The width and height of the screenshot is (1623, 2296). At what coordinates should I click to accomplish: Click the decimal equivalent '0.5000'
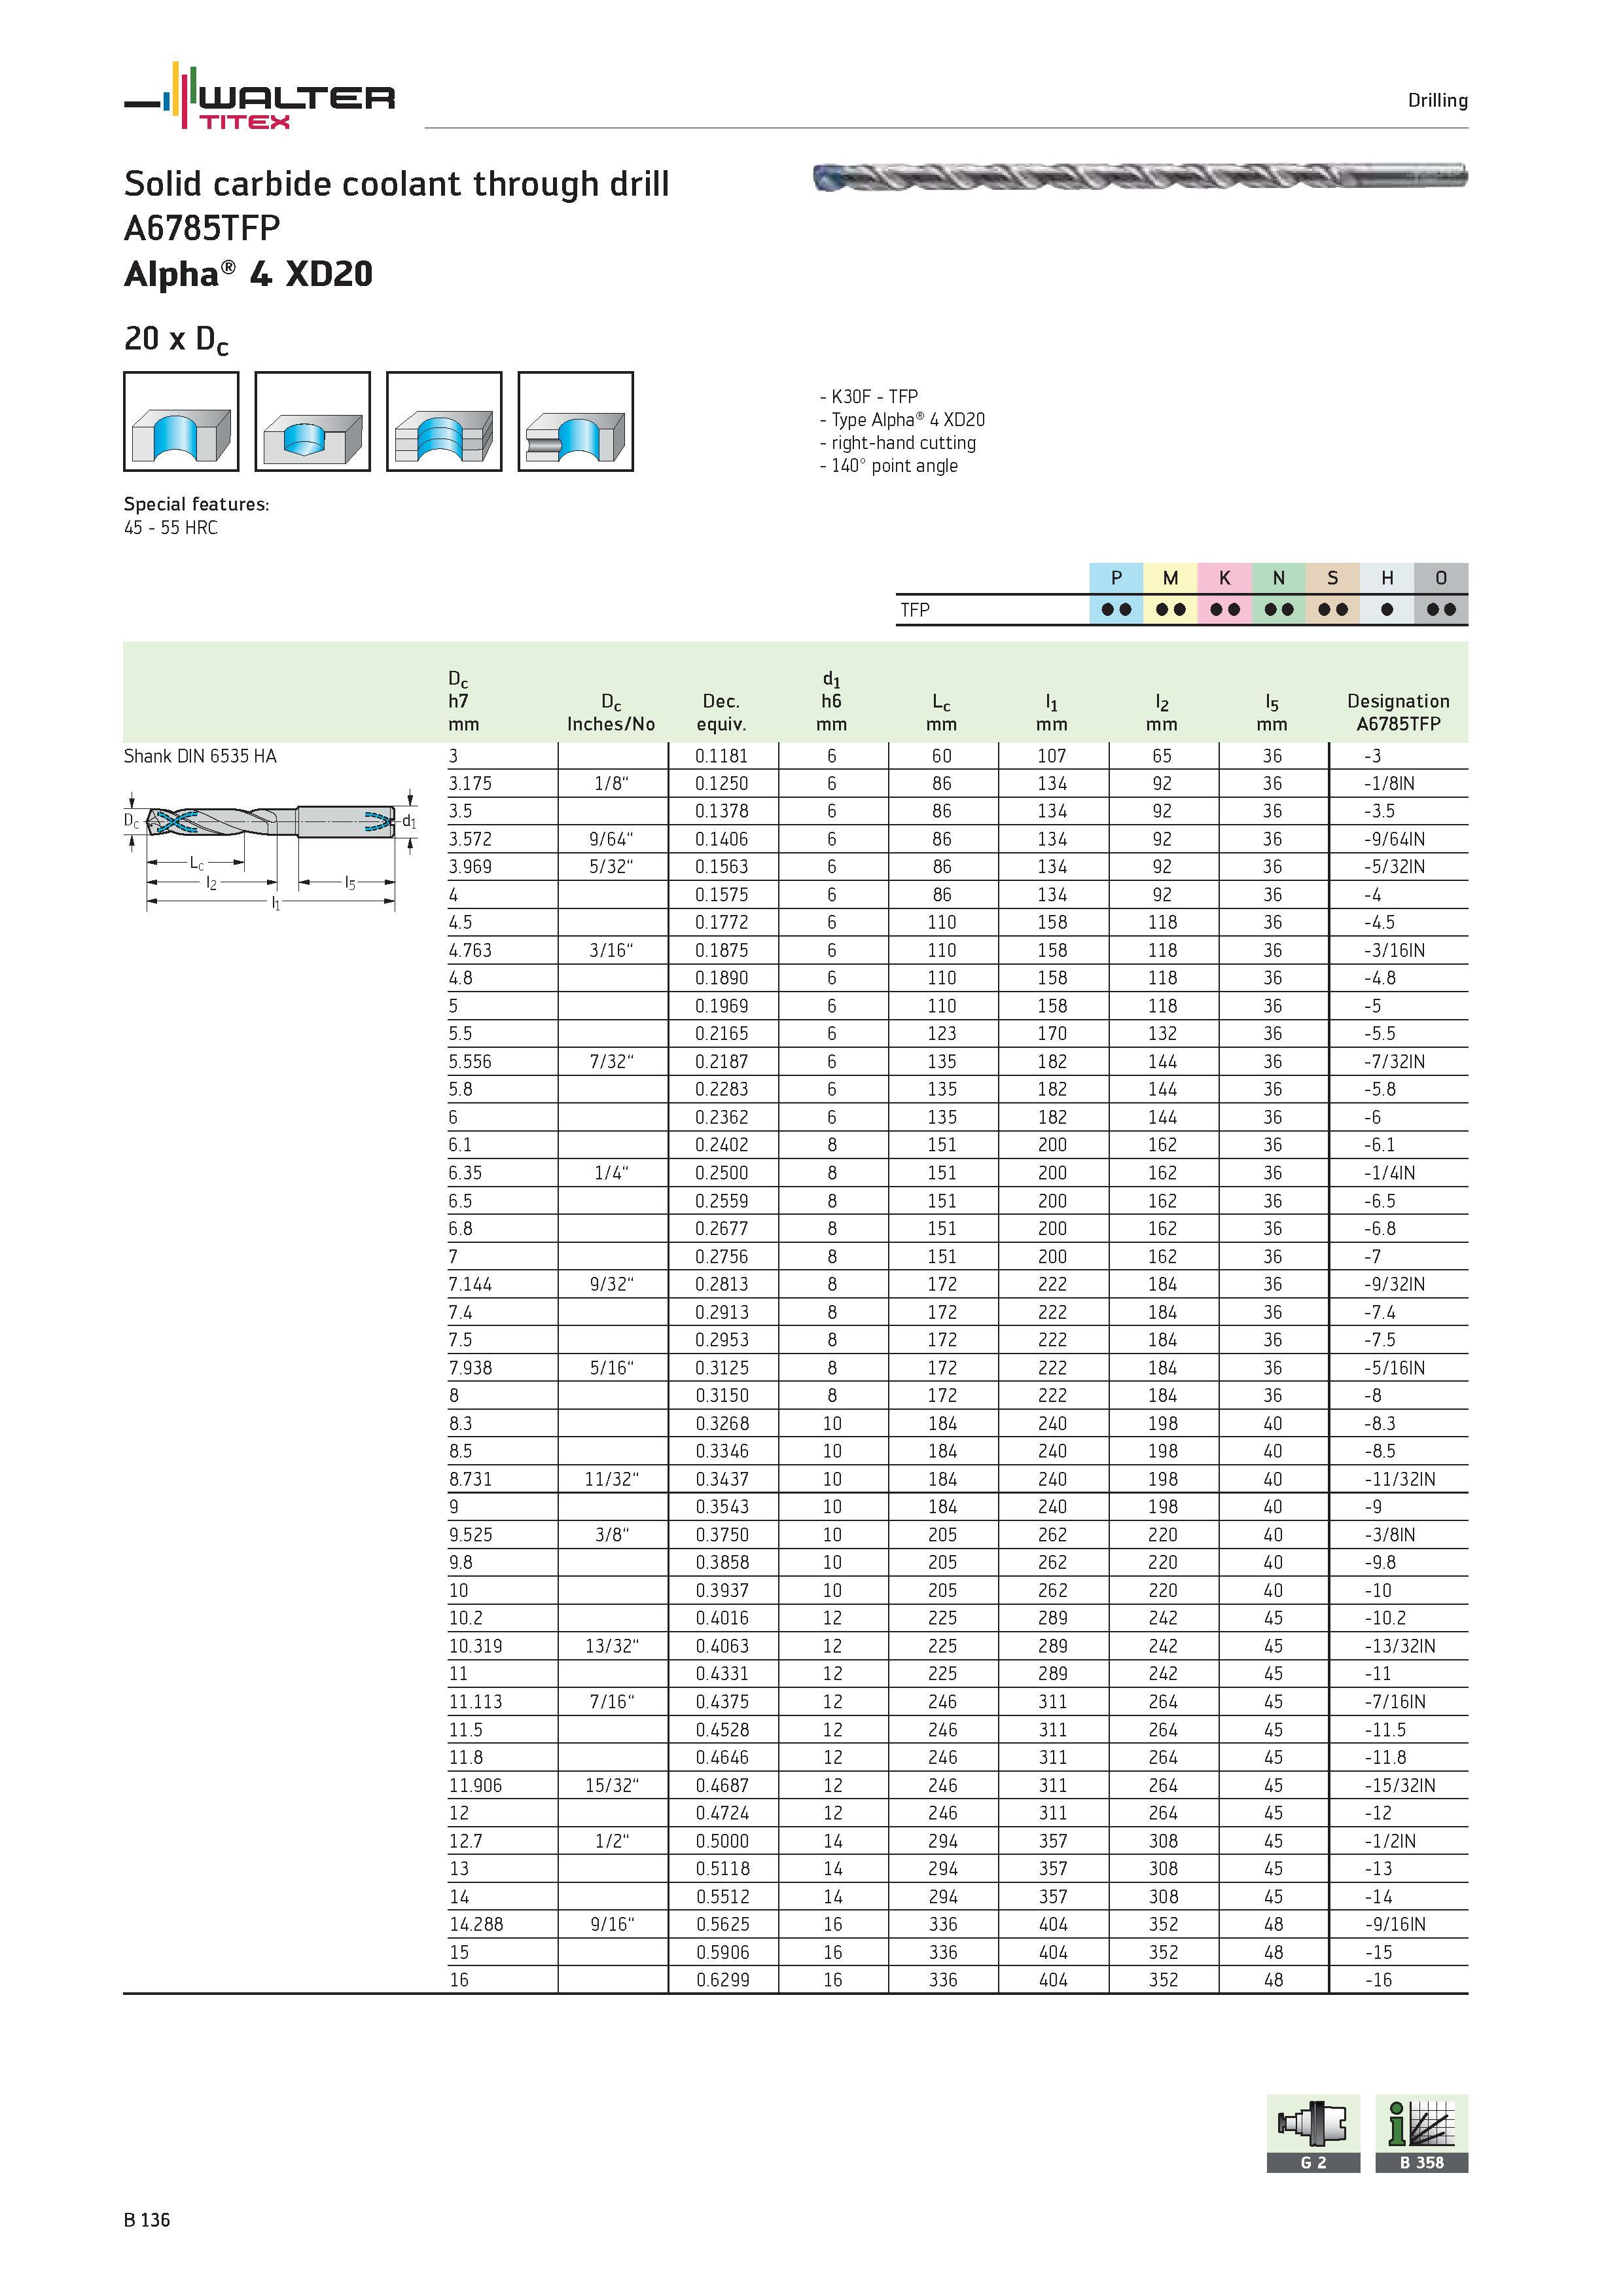[x=722, y=1841]
